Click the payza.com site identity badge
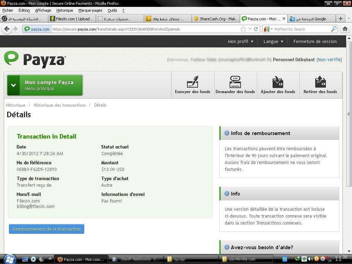The image size is (352, 264). tap(37, 29)
